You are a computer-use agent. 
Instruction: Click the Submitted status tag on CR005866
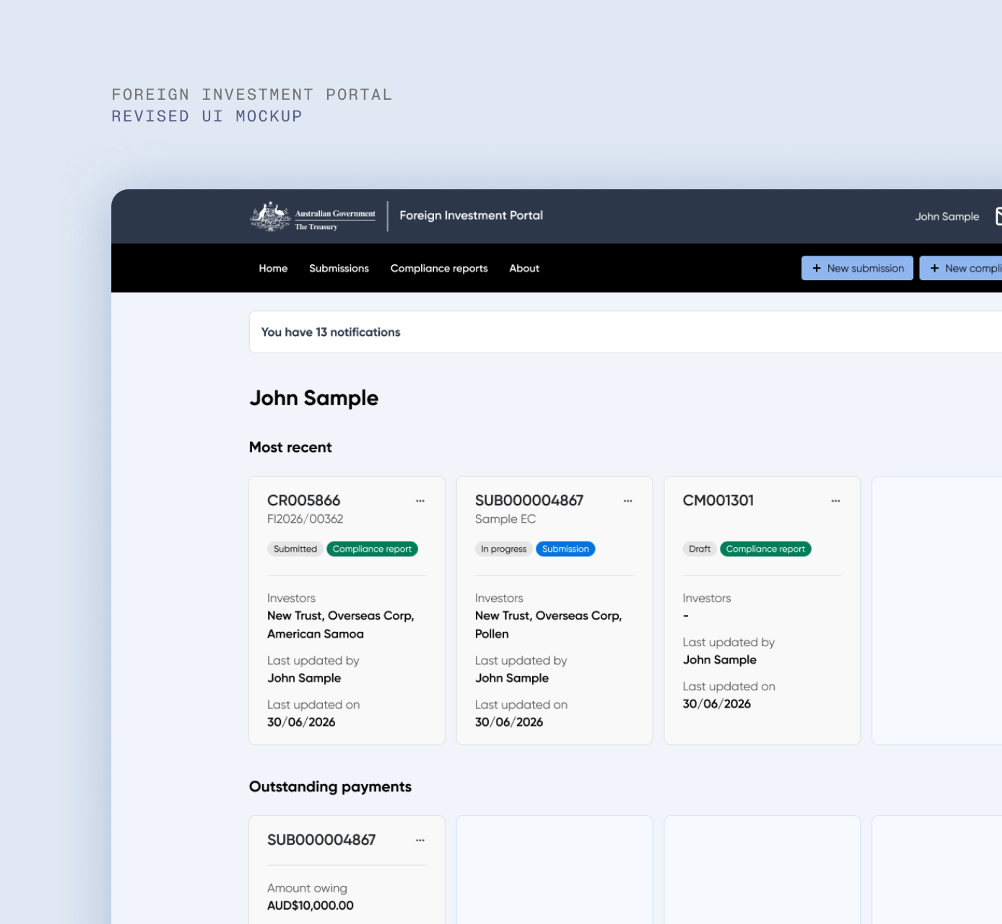coord(295,549)
